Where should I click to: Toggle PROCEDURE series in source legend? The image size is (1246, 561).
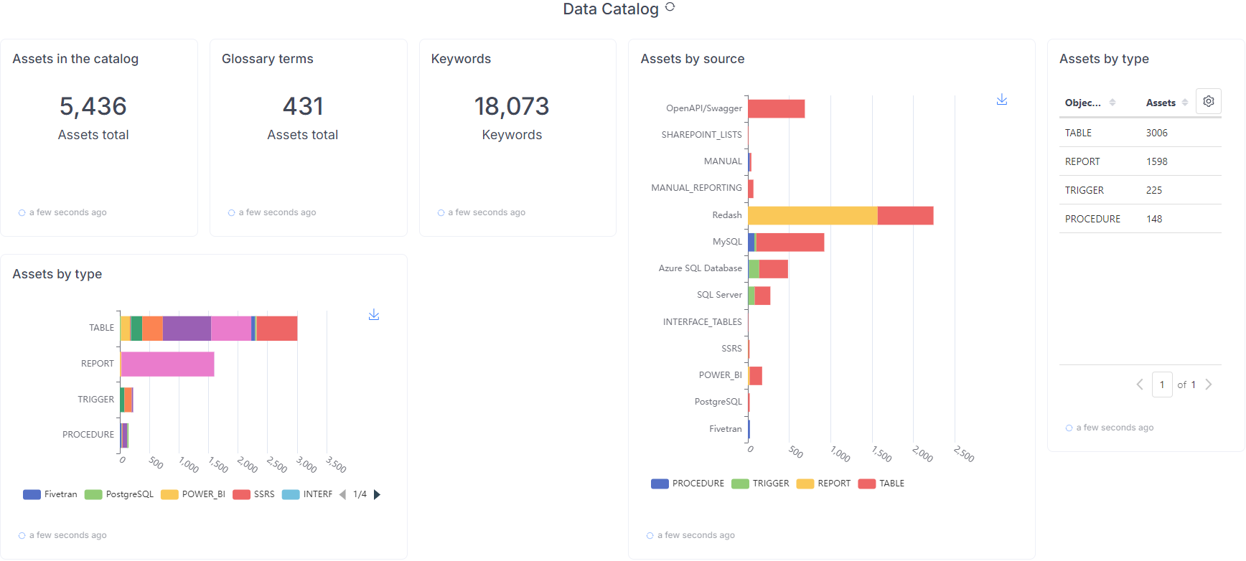pyautogui.click(x=688, y=484)
